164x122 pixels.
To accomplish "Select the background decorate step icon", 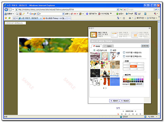I will pos(93,34).
